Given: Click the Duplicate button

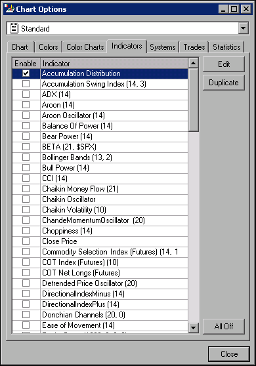Looking at the screenshot, I should tap(224, 83).
